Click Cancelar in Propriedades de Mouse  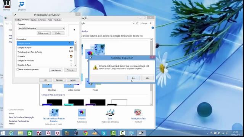click(59, 80)
